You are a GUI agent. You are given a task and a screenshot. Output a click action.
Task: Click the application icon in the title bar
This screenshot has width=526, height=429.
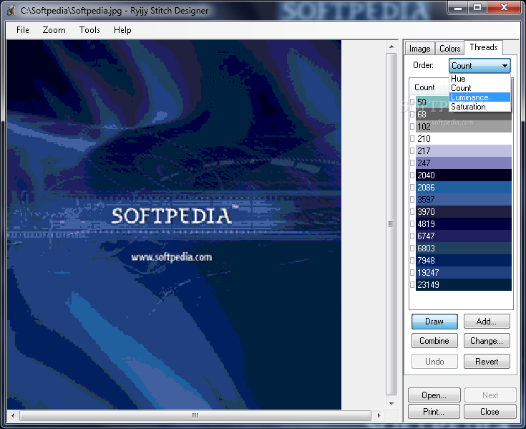[11, 11]
